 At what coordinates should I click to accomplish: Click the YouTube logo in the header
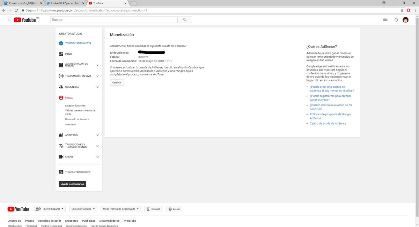(25, 20)
